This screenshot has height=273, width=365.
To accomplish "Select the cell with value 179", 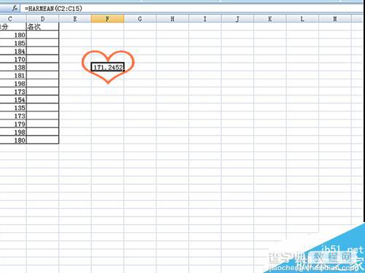I will click(x=13, y=124).
